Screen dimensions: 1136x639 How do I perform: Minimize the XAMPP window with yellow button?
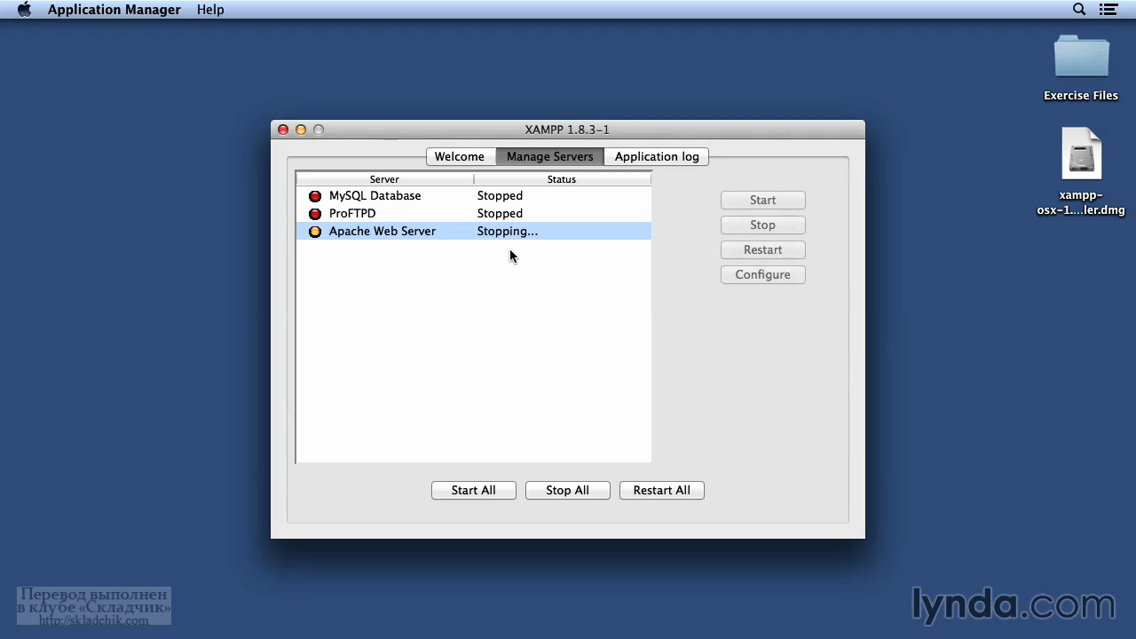tap(301, 130)
